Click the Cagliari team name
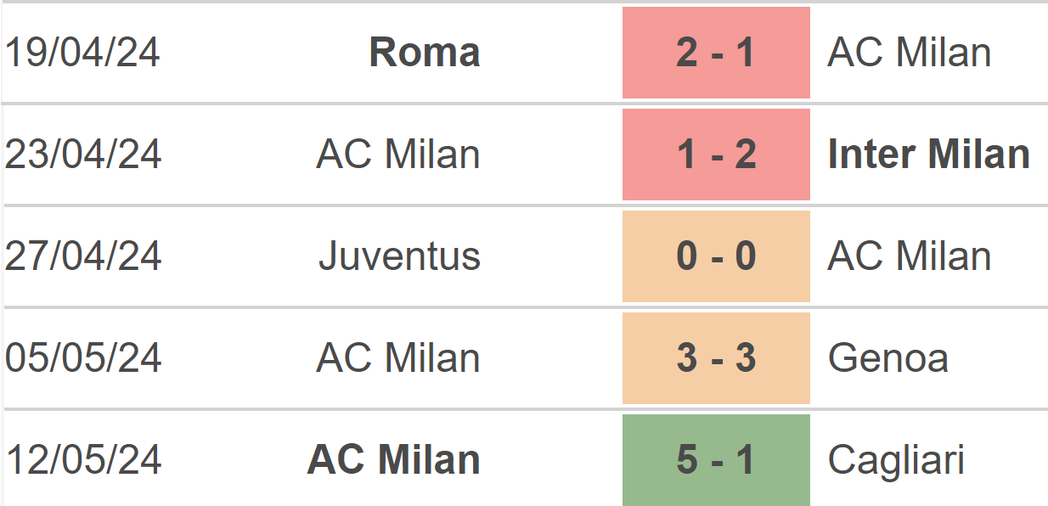1048x506 pixels. (897, 460)
